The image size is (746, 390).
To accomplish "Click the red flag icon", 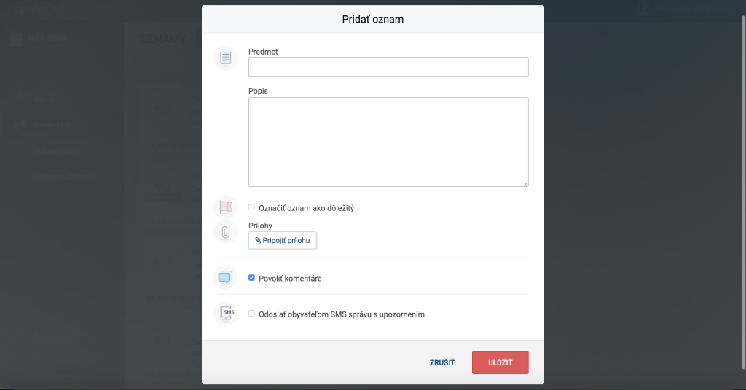I will [x=226, y=207].
